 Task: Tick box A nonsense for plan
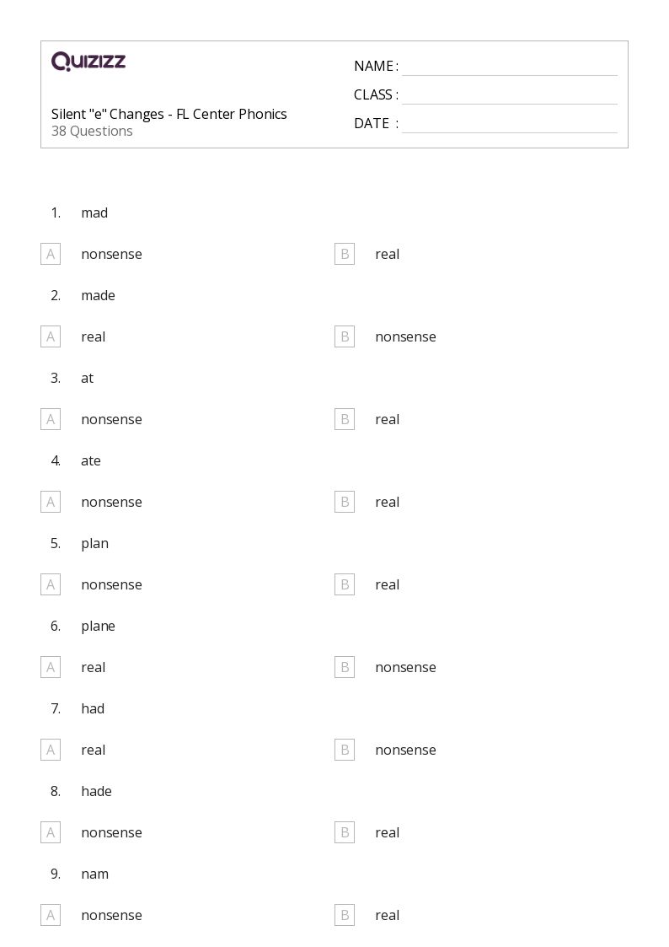point(51,584)
